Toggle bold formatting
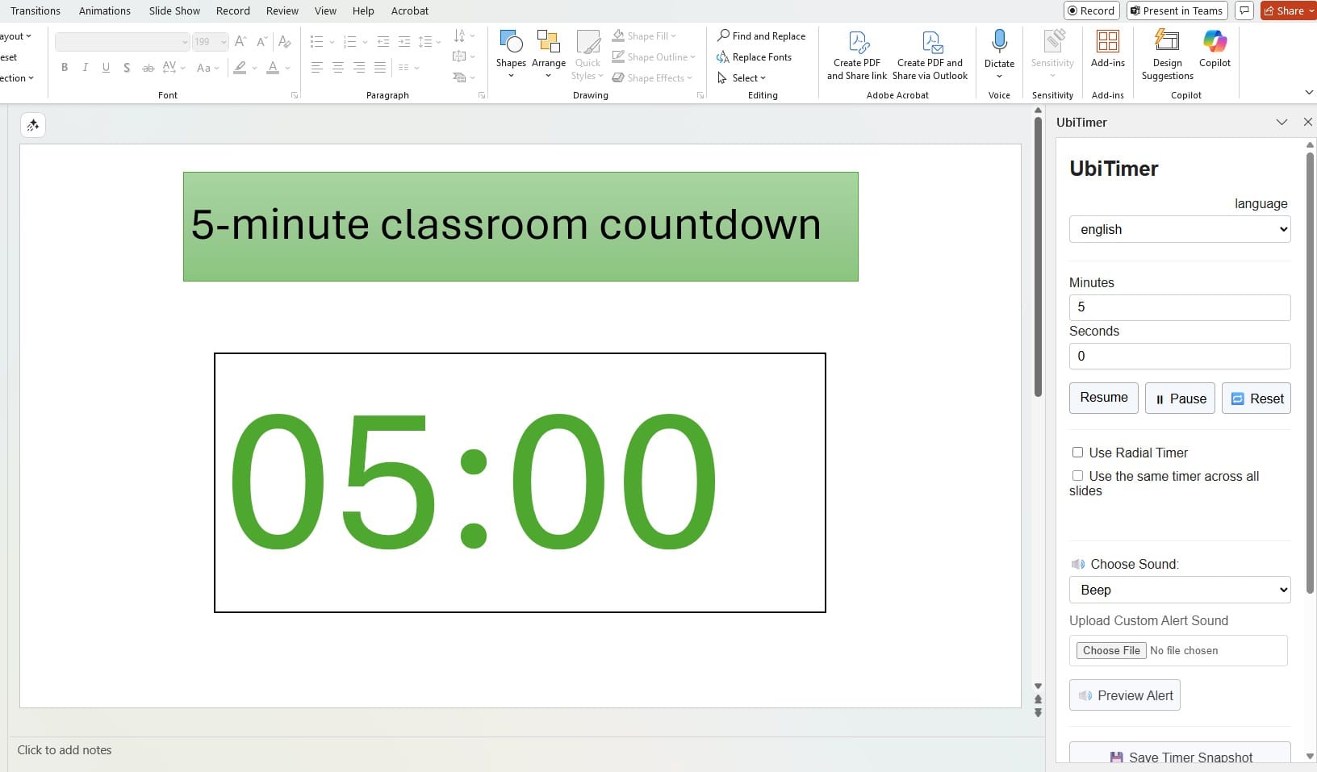The image size is (1317, 772). coord(65,68)
